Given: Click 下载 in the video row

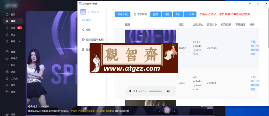Looking at the screenshot, I should (x=253, y=77).
